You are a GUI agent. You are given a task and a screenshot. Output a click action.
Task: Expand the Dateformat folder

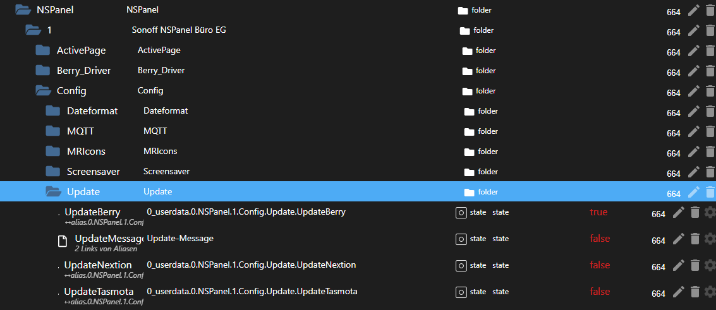click(x=53, y=110)
